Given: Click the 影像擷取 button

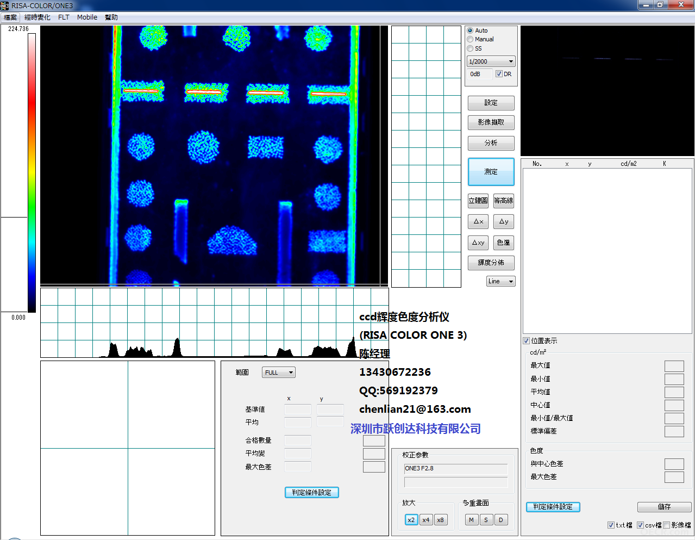Looking at the screenshot, I should point(491,122).
